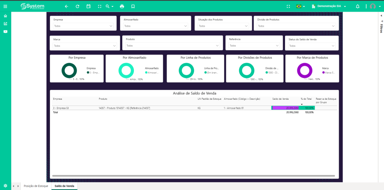Select the Saldo de Venda tab

[x=64, y=186]
